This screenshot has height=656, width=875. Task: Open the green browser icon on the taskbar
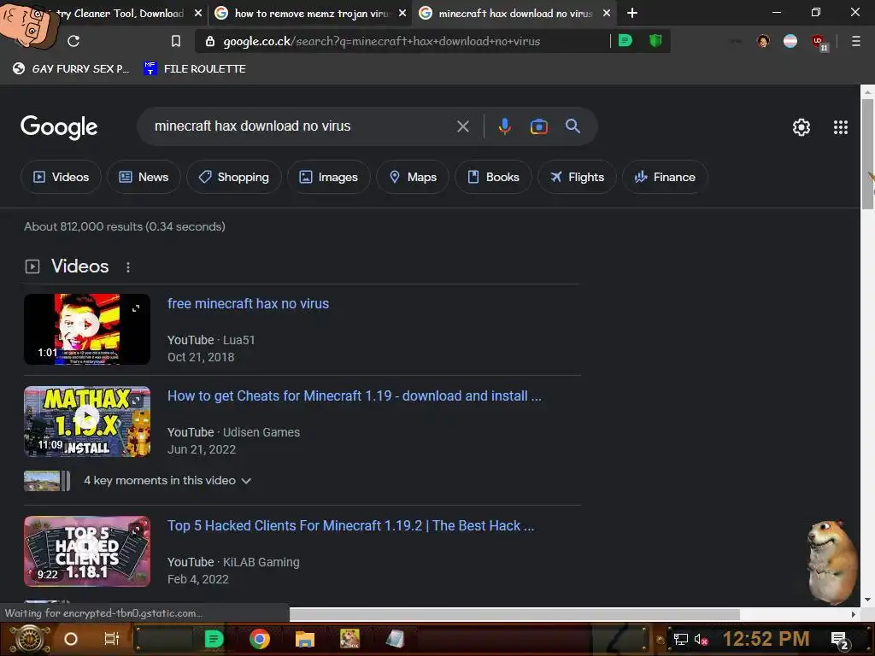(214, 639)
